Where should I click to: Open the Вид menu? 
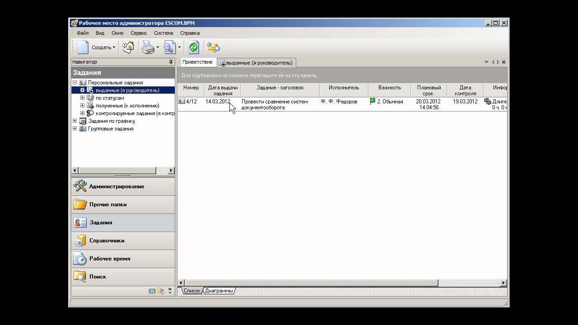[x=100, y=33]
